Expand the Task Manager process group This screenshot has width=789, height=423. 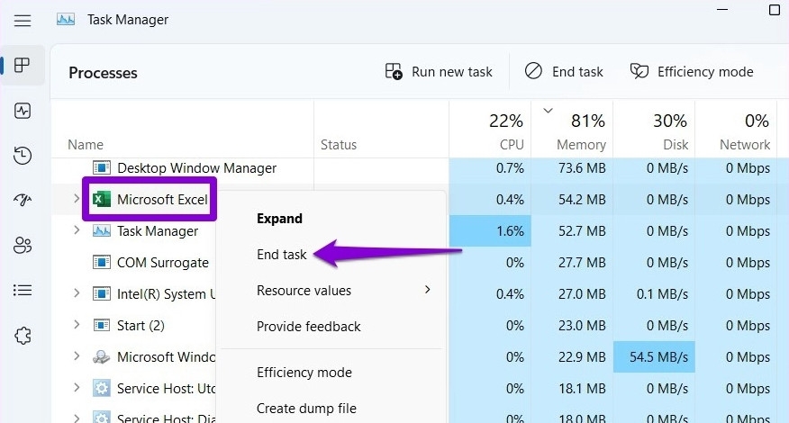pyautogui.click(x=77, y=230)
